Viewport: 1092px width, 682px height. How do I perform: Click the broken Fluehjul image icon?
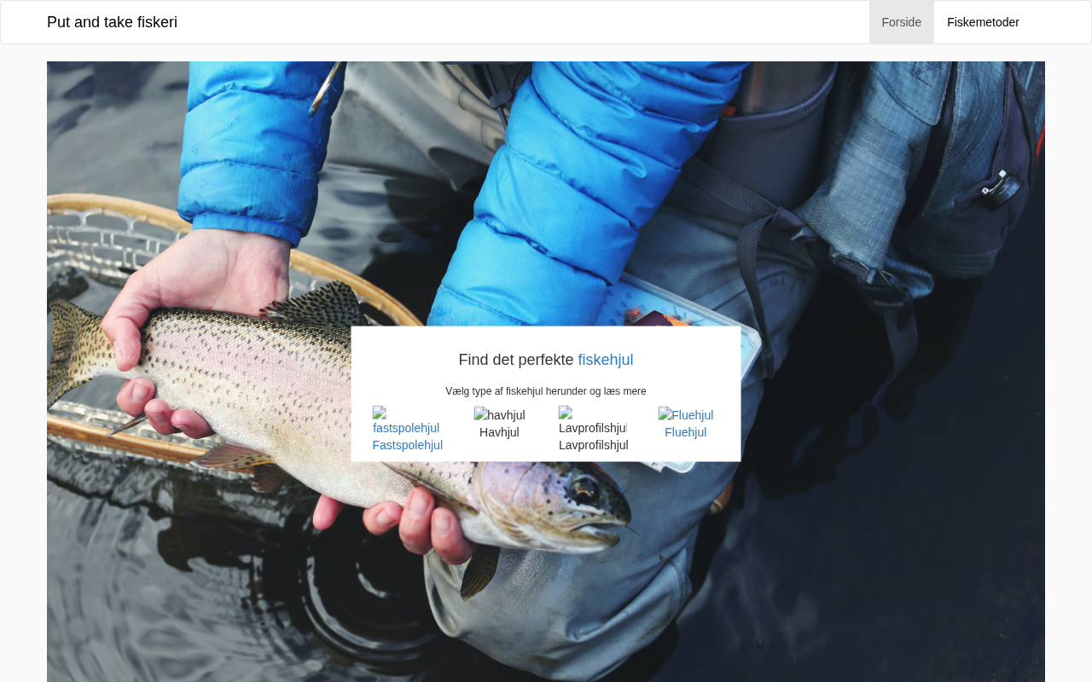click(x=686, y=415)
